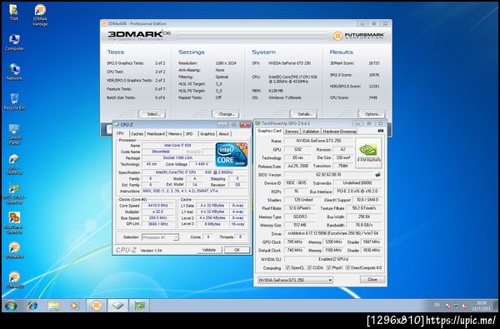The height and width of the screenshot is (329, 500).
Task: Click the CPU-Z Instructions field
Action: (x=194, y=191)
